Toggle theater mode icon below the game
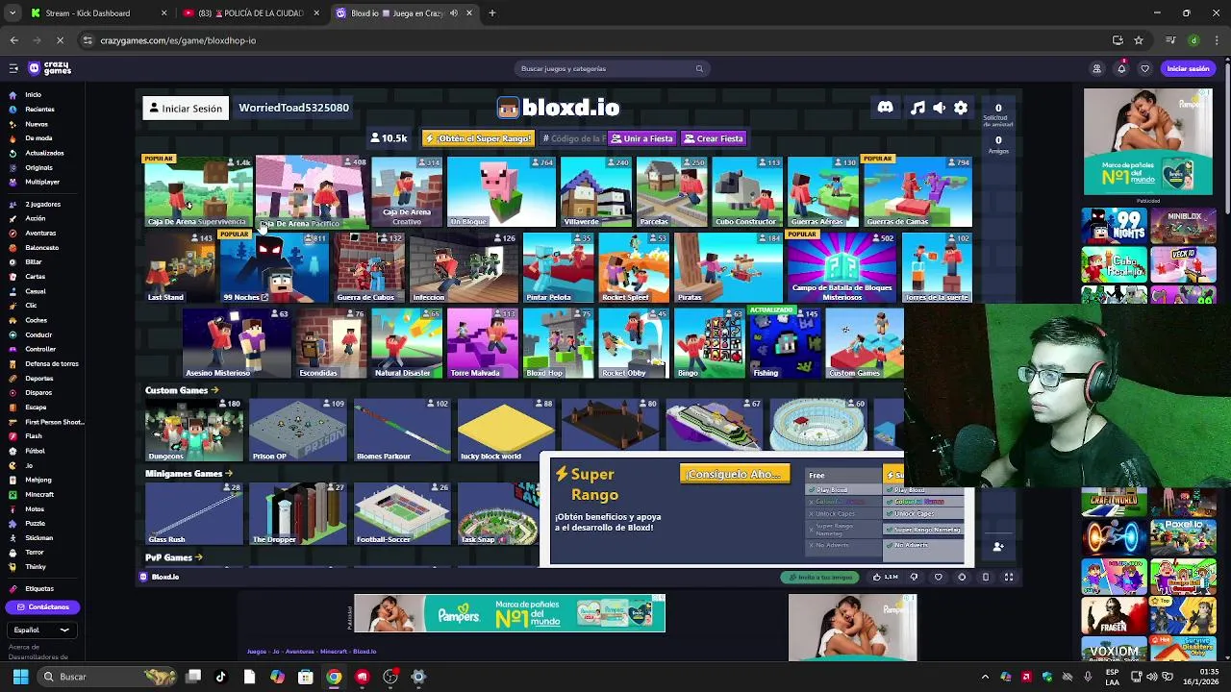 tap(985, 577)
